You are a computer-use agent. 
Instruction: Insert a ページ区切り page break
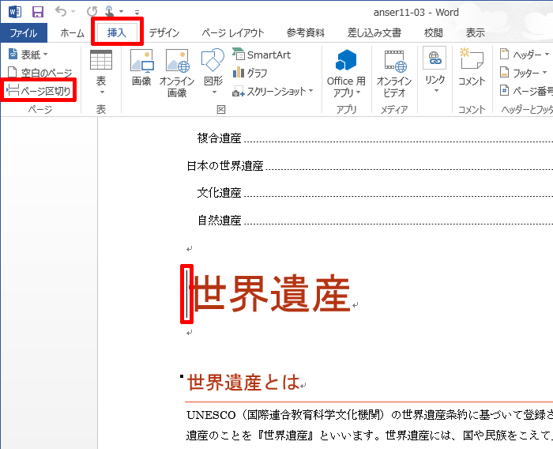[39, 91]
